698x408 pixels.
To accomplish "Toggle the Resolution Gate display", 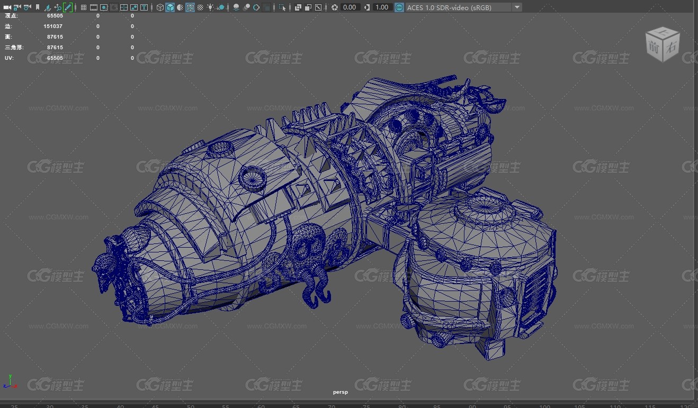I will click(x=104, y=7).
